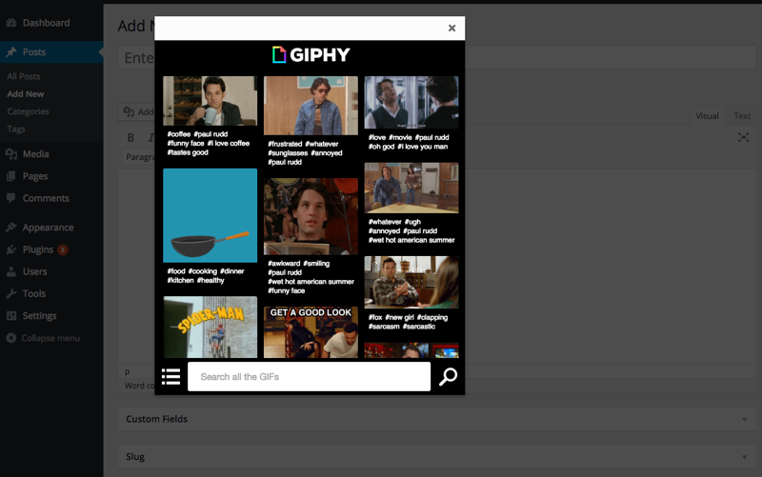Click the Appearance paintbrush icon
Screen dimensions: 762x477
click(11, 227)
